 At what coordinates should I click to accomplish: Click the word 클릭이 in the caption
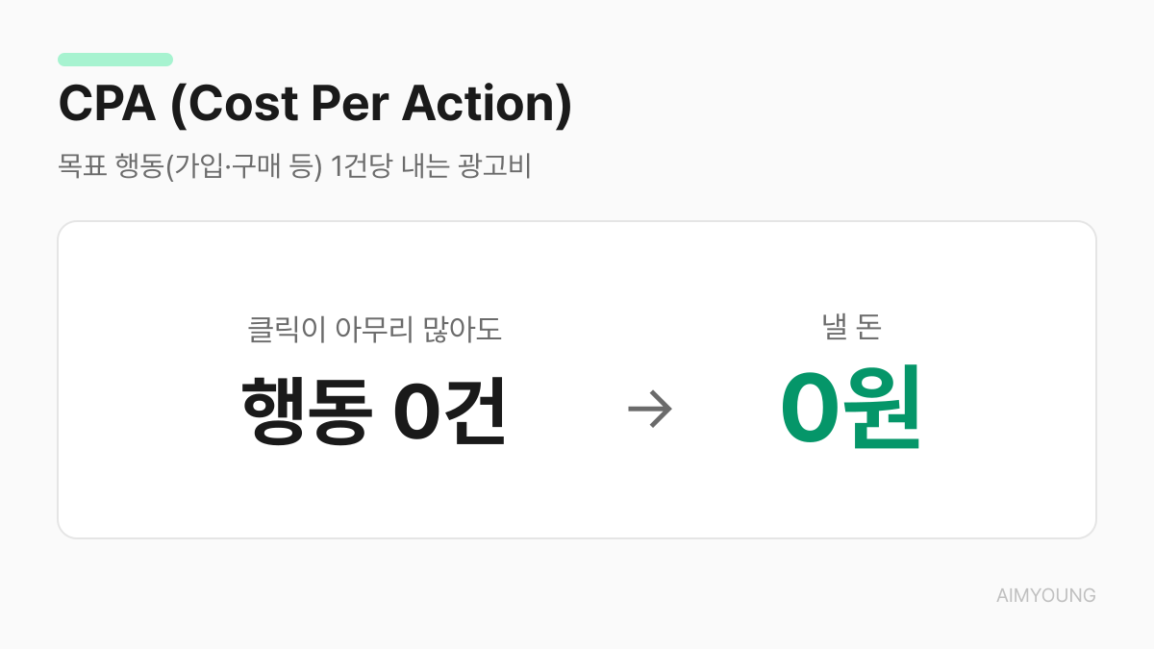(x=286, y=331)
